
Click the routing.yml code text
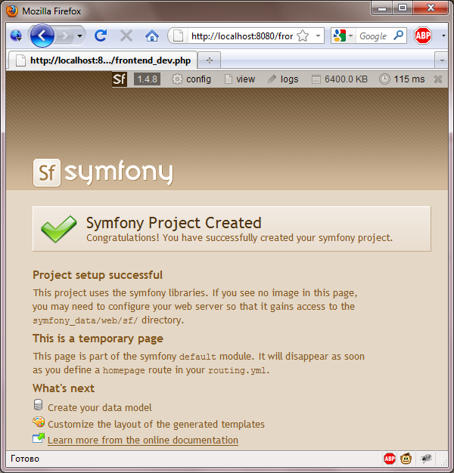point(238,370)
